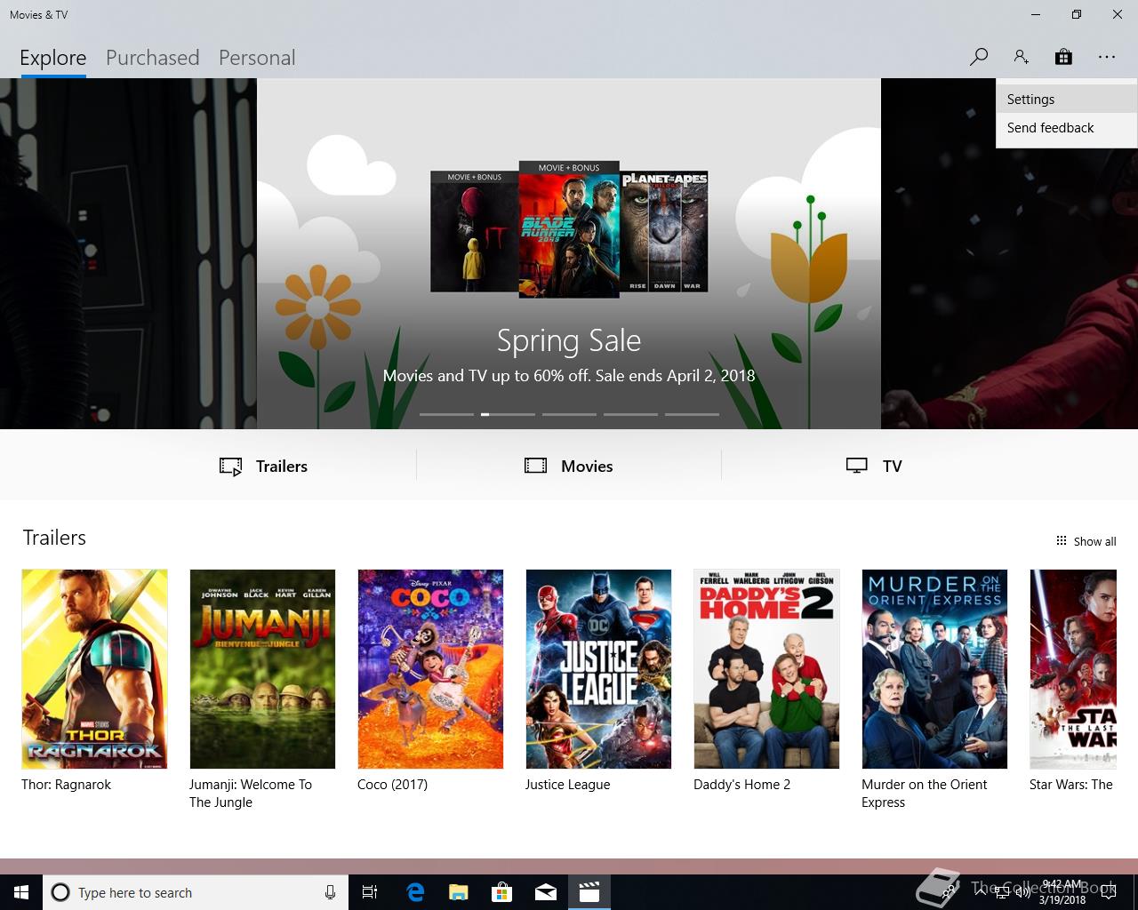Click the Blade Runner 2049 cover in banner
This screenshot has width=1138, height=910.
[x=569, y=228]
